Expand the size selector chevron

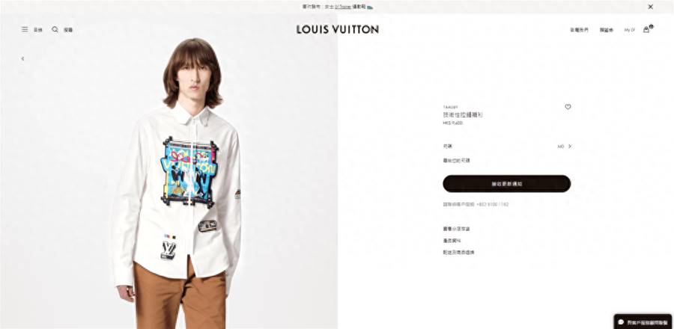(x=570, y=147)
